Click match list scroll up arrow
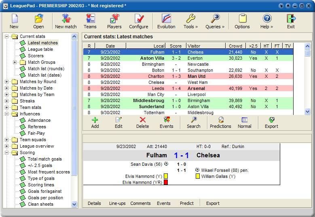Image resolution: width=315 pixels, height=217 pixels. pos(307,46)
